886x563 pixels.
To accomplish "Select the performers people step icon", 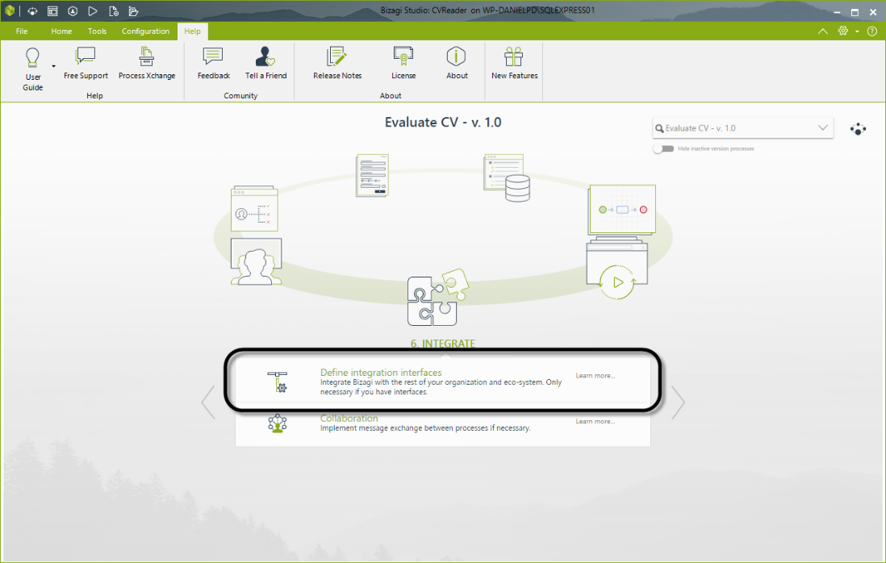I will [x=256, y=261].
